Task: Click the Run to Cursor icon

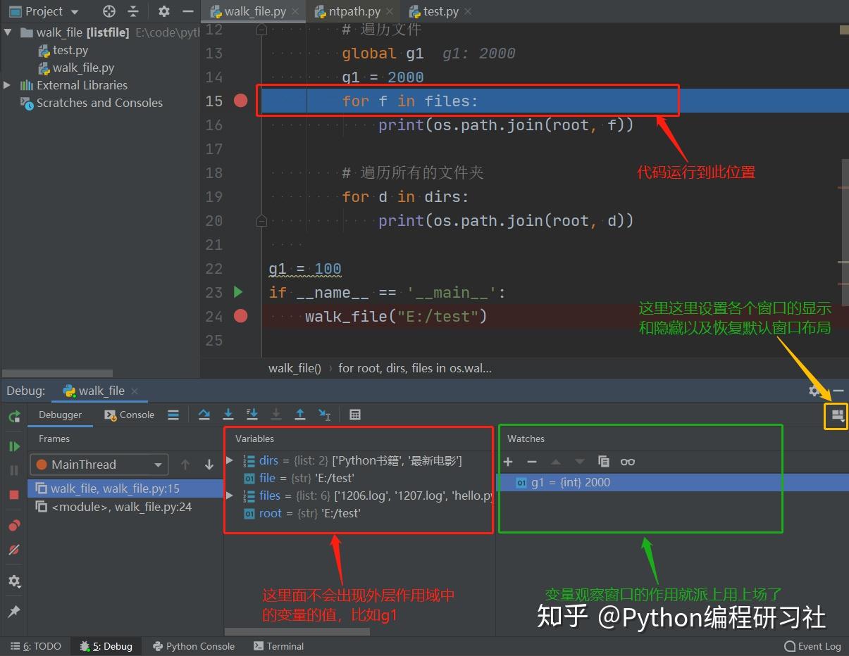Action: (x=323, y=415)
